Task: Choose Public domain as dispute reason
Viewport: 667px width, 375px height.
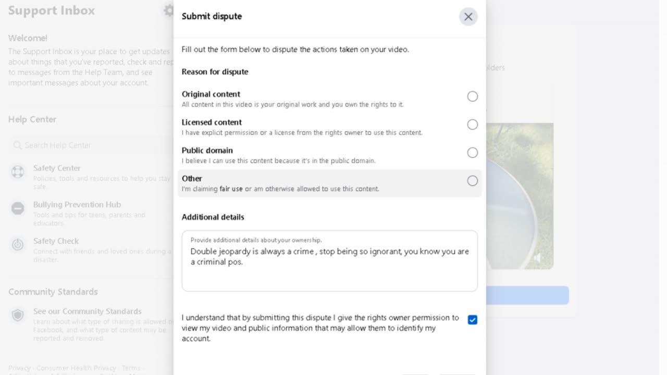Action: (x=472, y=153)
